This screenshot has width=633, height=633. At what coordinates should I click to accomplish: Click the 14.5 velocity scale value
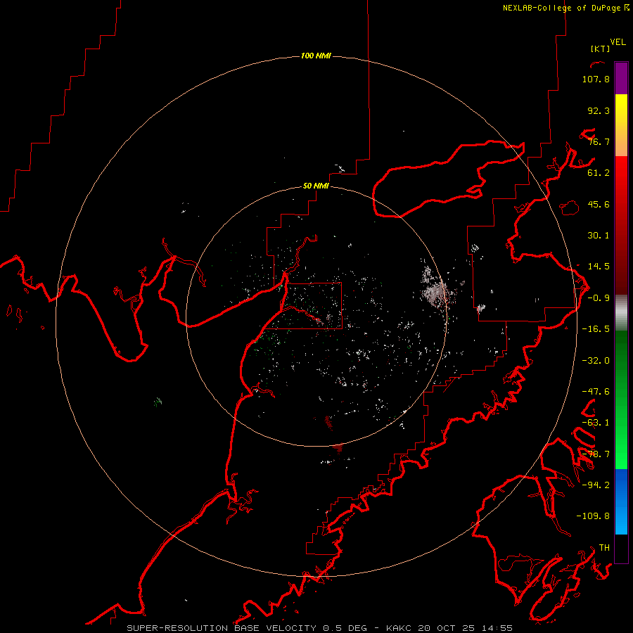[x=599, y=267]
